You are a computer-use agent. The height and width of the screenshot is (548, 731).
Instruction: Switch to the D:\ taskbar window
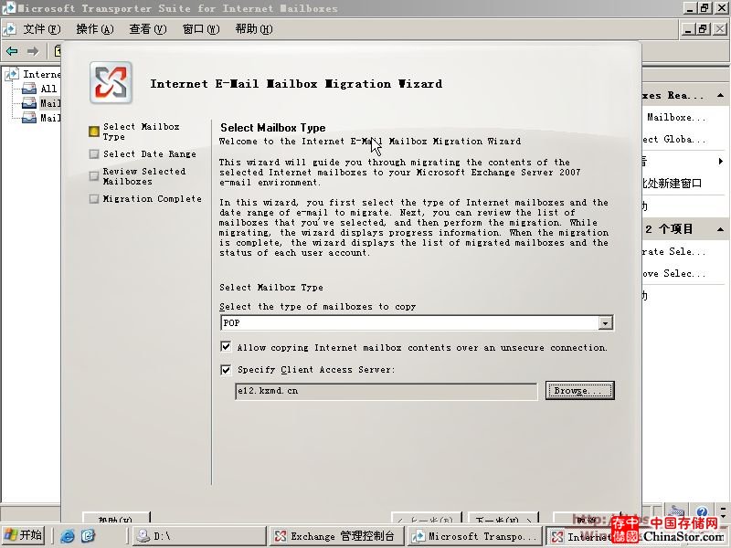(x=199, y=536)
